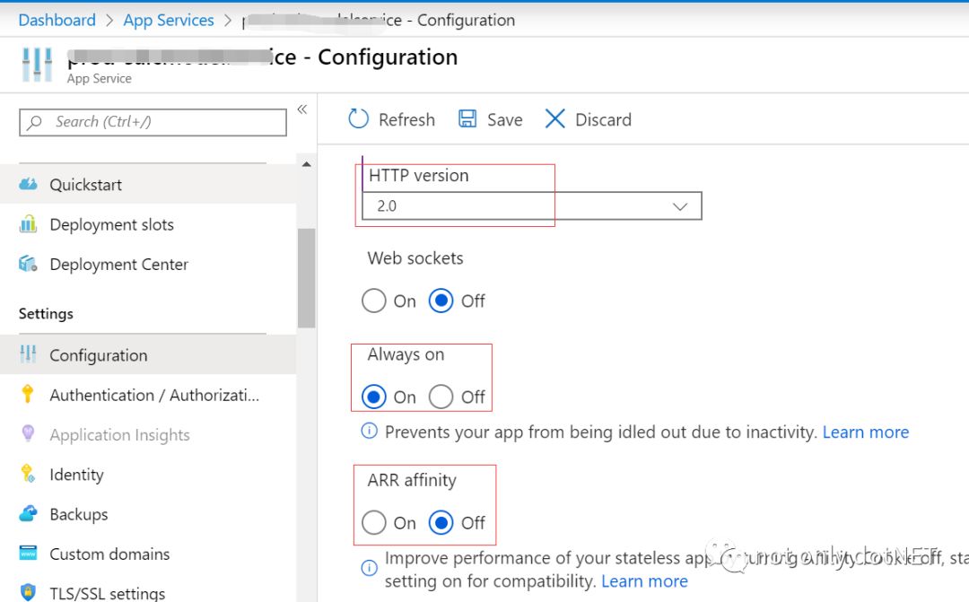The image size is (969, 602).
Task: Click the search magnifier icon
Action: click(x=35, y=122)
